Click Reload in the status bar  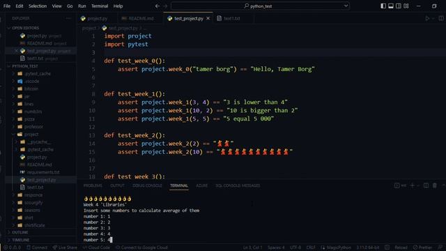401,248
